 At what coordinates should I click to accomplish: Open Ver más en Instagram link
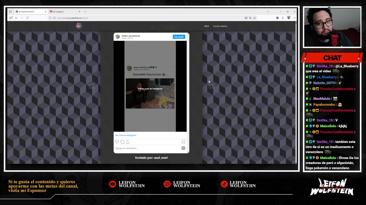(x=126, y=135)
